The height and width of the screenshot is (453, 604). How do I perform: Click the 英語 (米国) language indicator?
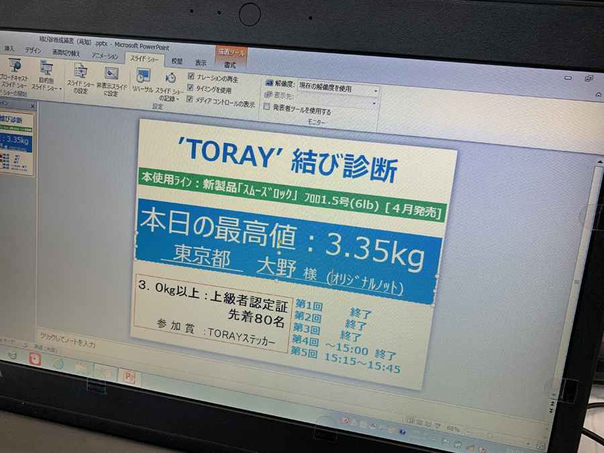(45, 349)
